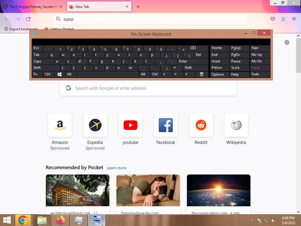Click the Mv Up key on keyboard
The width and height of the screenshot is (301, 226).
pos(260,55)
